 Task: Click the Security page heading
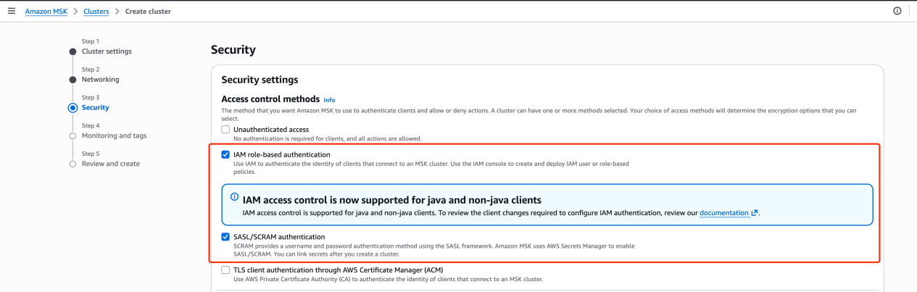click(x=233, y=50)
